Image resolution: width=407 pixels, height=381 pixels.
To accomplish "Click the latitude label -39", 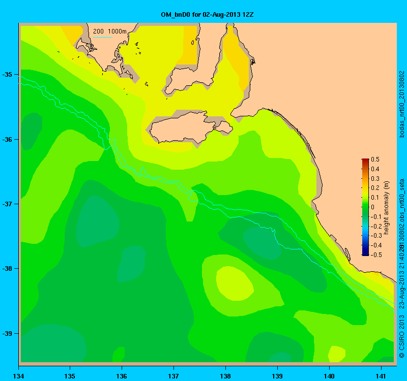I will pyautogui.click(x=7, y=333).
